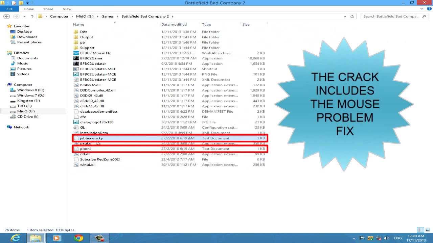The width and height of the screenshot is (433, 243).
Task: Open Downloads in Favorites
Action: [x=27, y=37]
